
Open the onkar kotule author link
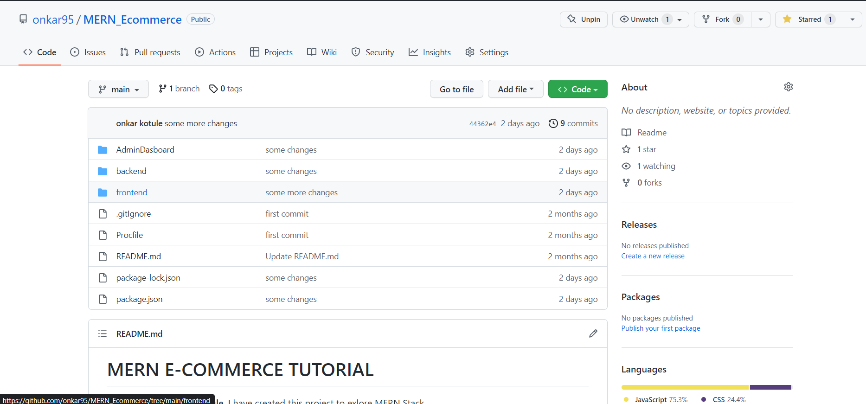tap(139, 123)
